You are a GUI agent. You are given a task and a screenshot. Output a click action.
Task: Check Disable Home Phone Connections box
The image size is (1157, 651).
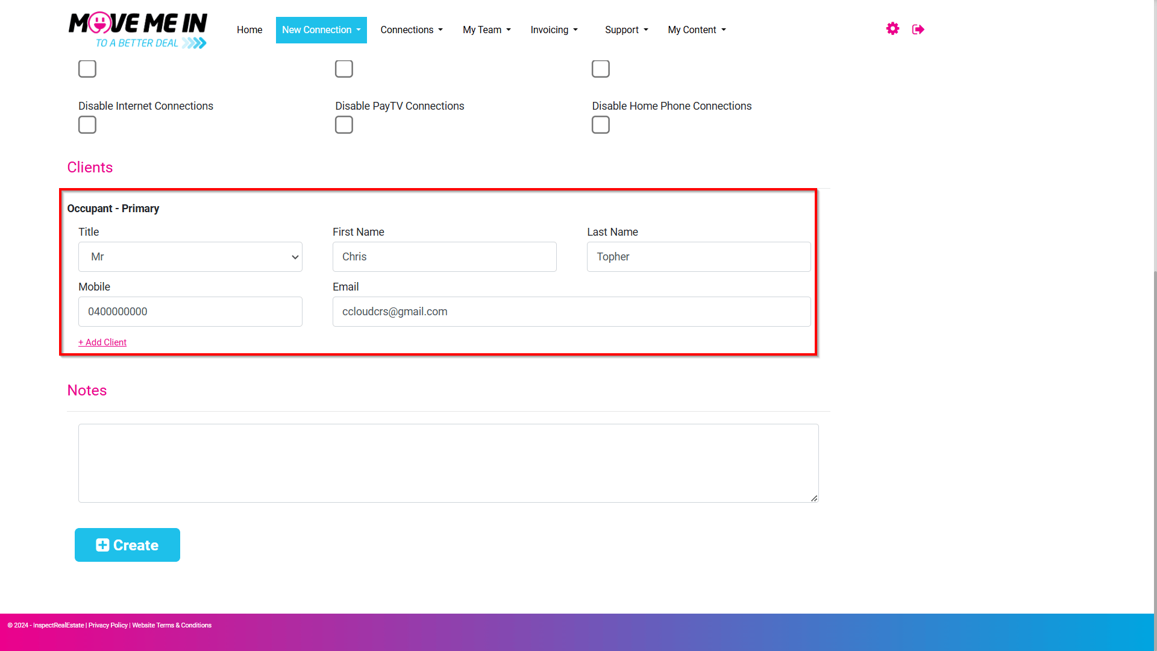pos(601,125)
